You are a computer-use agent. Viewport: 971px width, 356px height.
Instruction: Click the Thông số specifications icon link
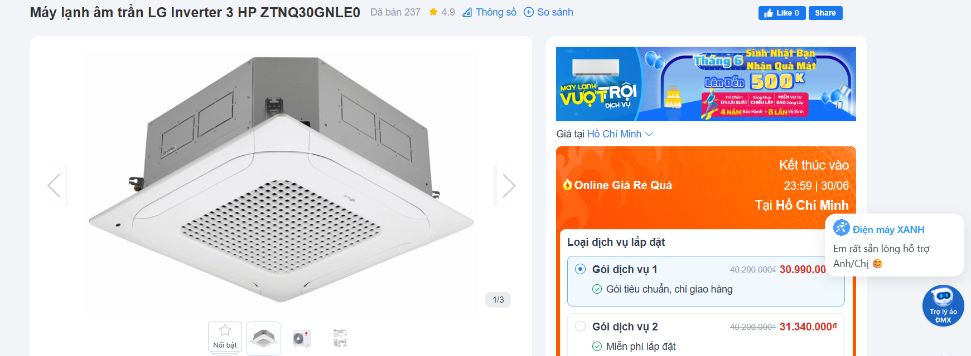click(x=467, y=12)
